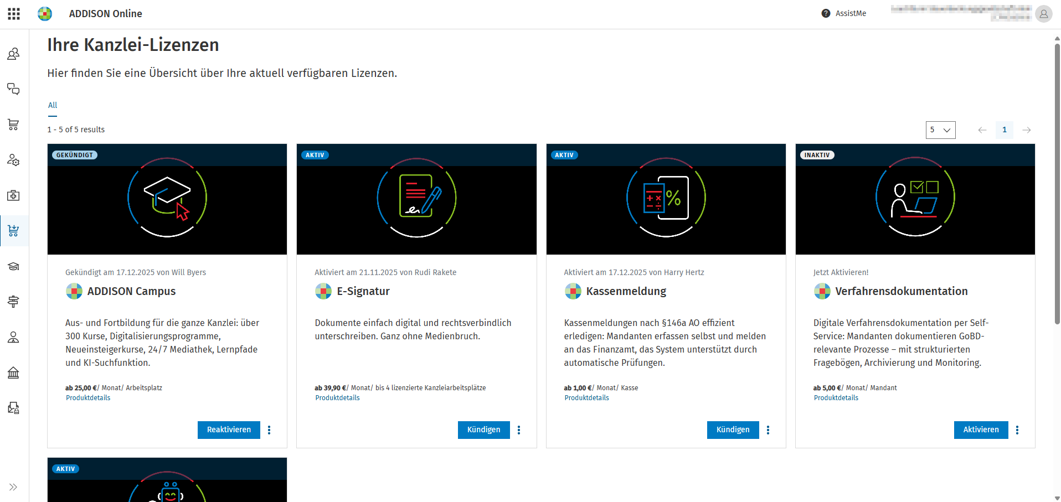Click the next page arrow

[1027, 130]
